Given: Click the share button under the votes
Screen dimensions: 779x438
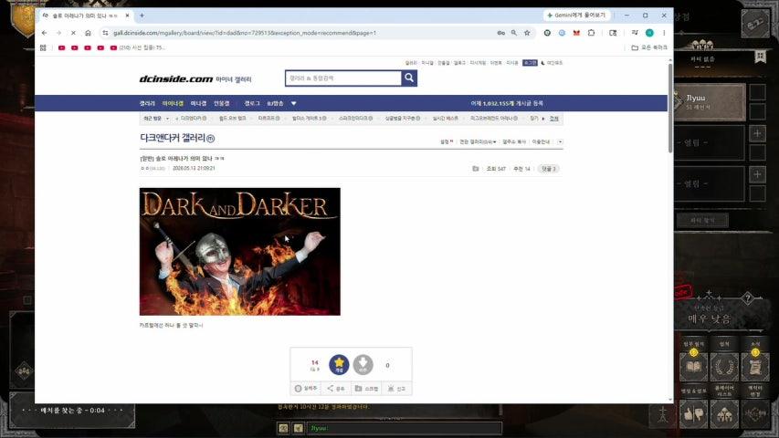Looking at the screenshot, I should pyautogui.click(x=336, y=389).
